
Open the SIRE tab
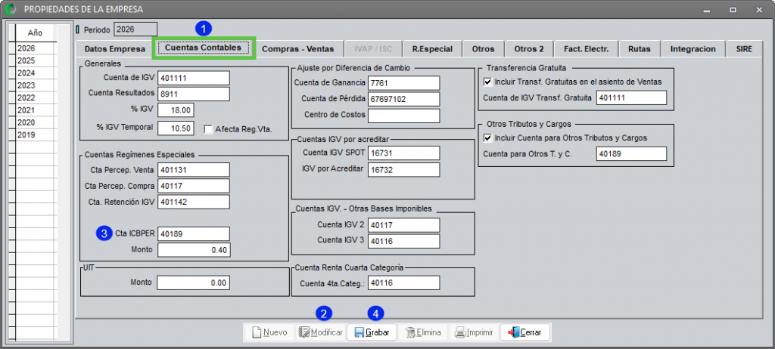(x=743, y=49)
